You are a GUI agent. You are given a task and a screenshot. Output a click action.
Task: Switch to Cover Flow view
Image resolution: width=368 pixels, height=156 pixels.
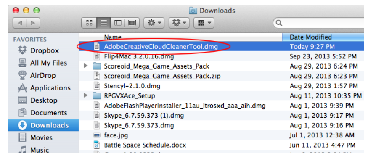[x=132, y=23]
